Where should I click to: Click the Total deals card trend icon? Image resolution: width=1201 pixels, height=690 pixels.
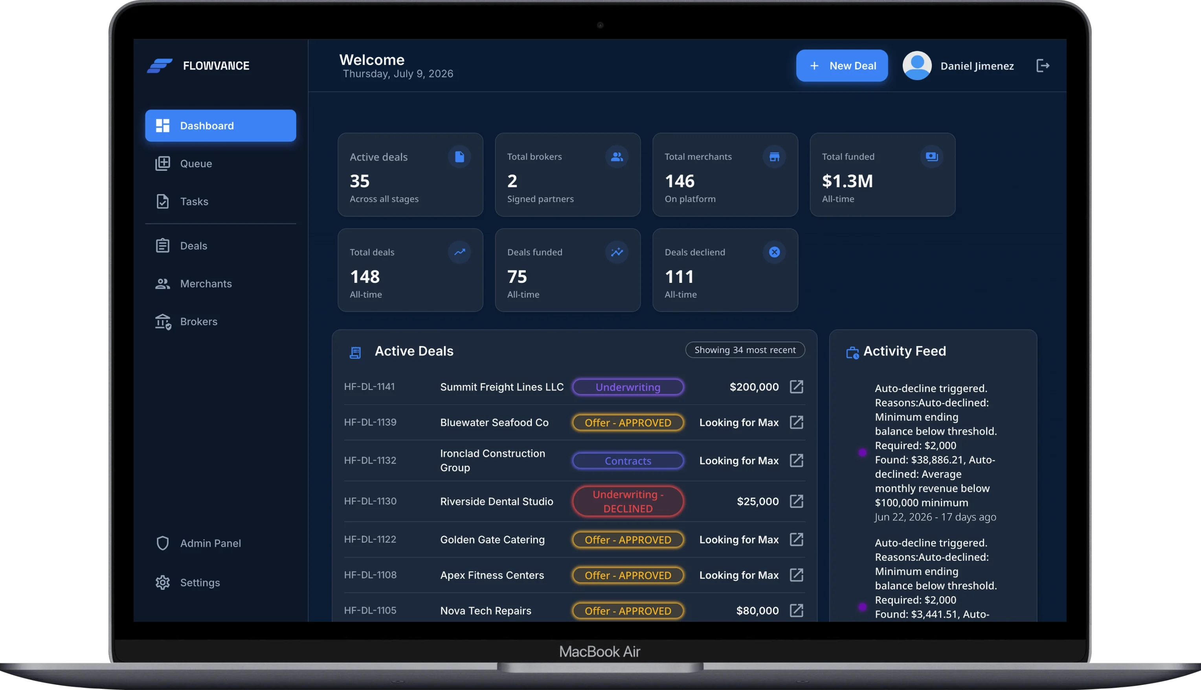click(x=459, y=252)
